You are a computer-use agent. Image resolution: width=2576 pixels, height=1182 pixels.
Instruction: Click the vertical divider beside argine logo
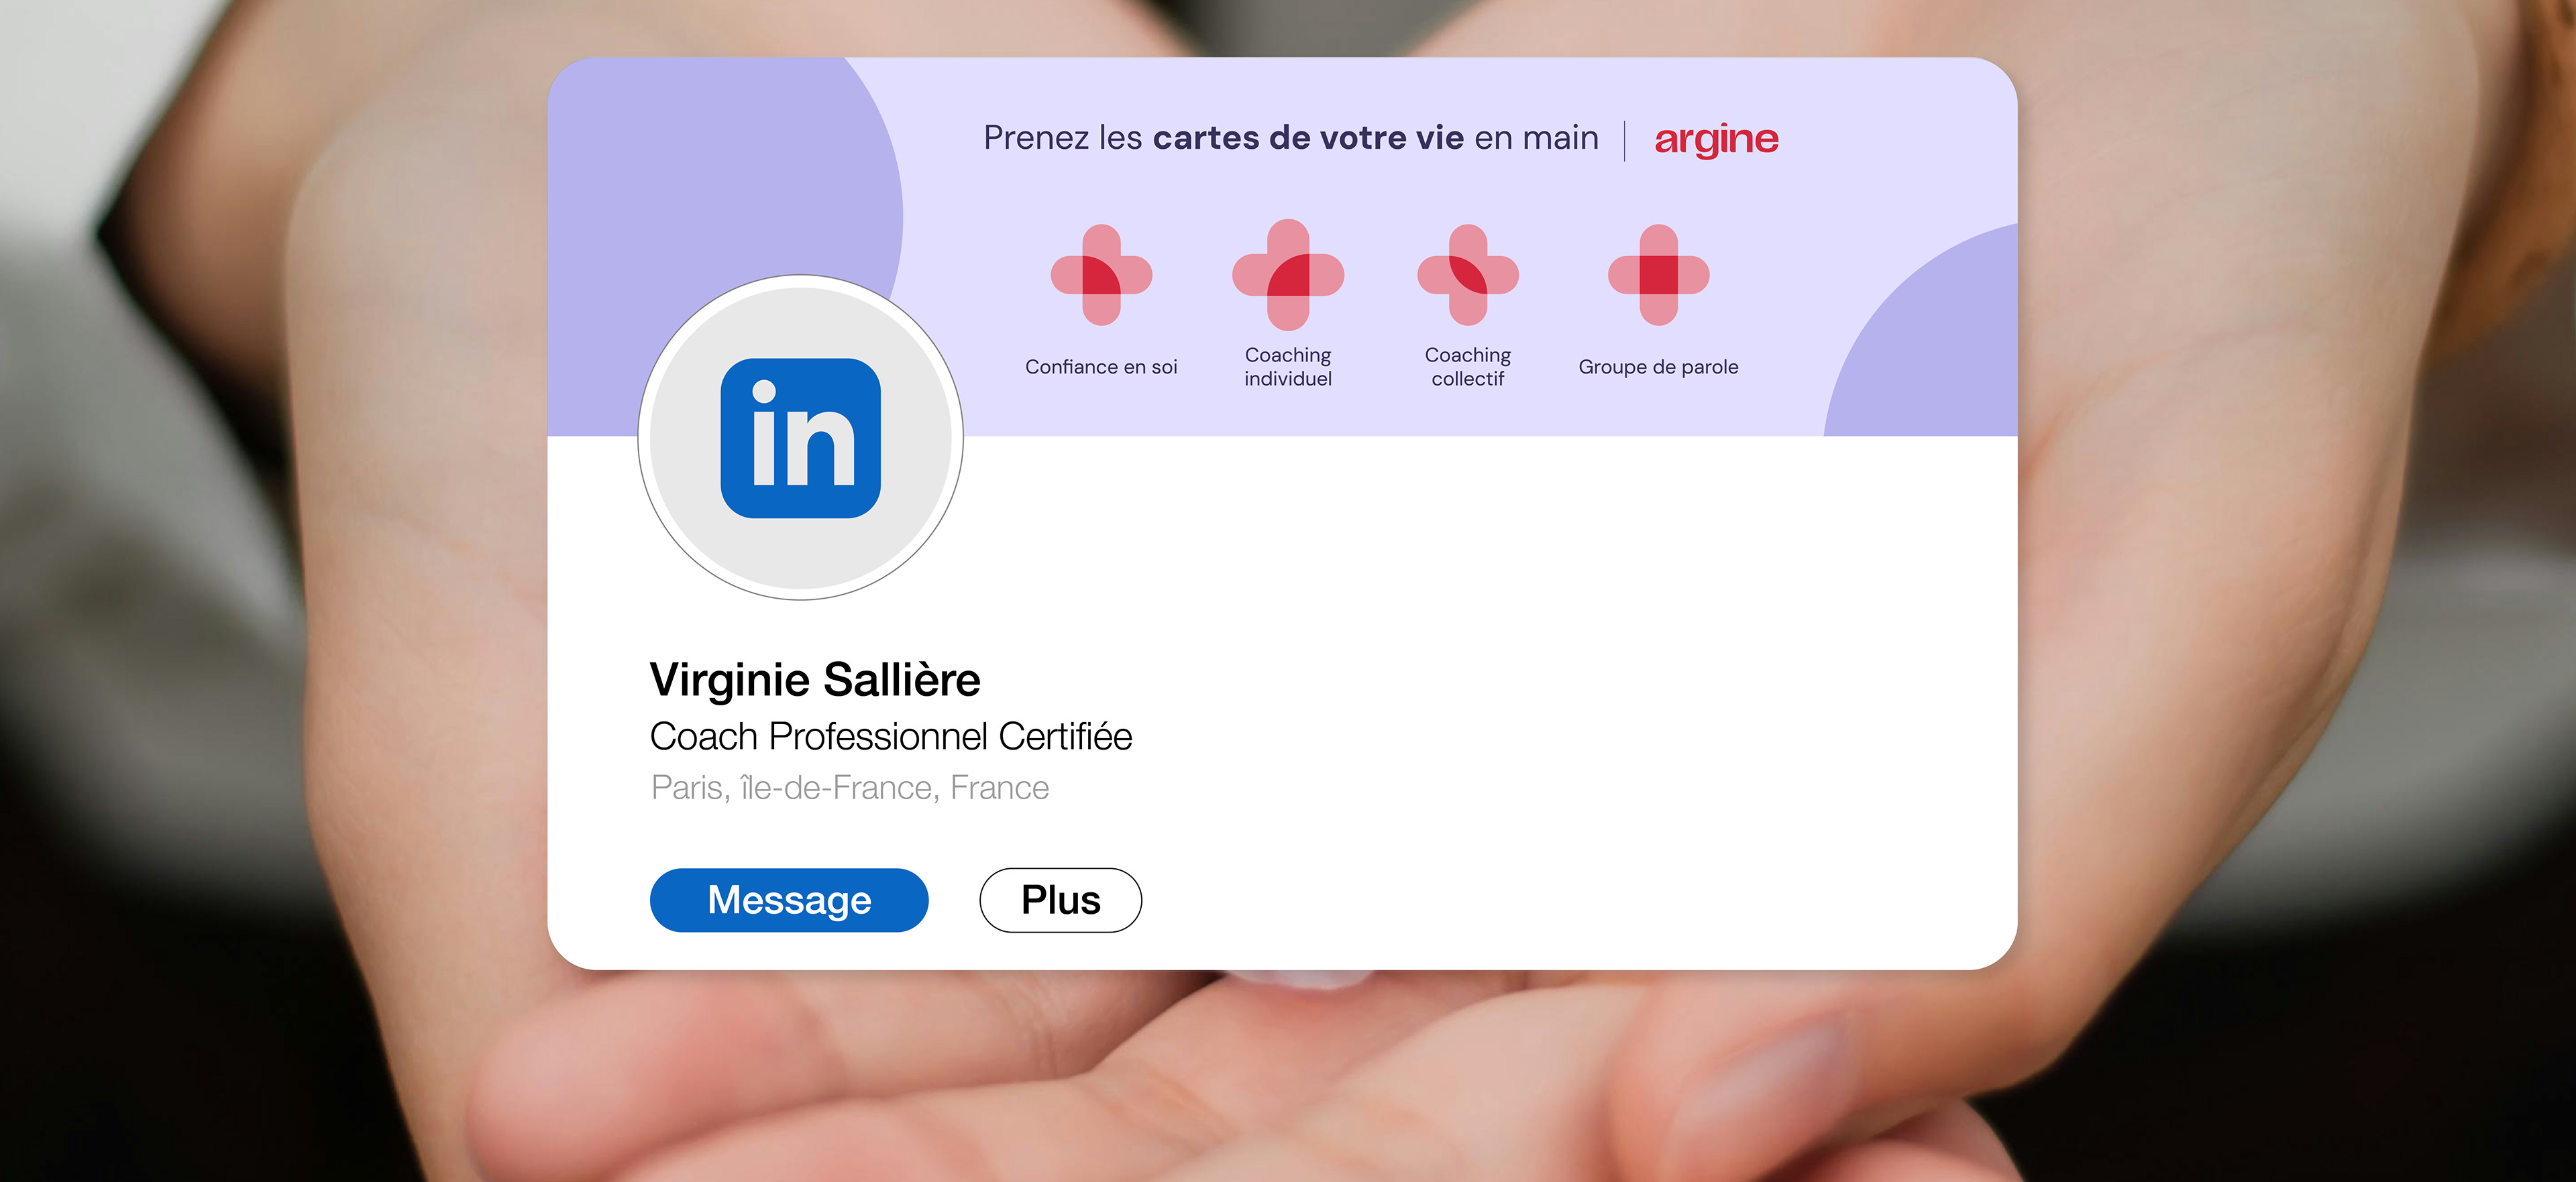tap(1625, 141)
